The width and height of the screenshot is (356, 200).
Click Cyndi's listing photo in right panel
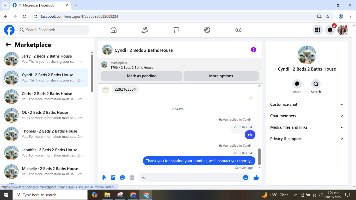coord(307,55)
